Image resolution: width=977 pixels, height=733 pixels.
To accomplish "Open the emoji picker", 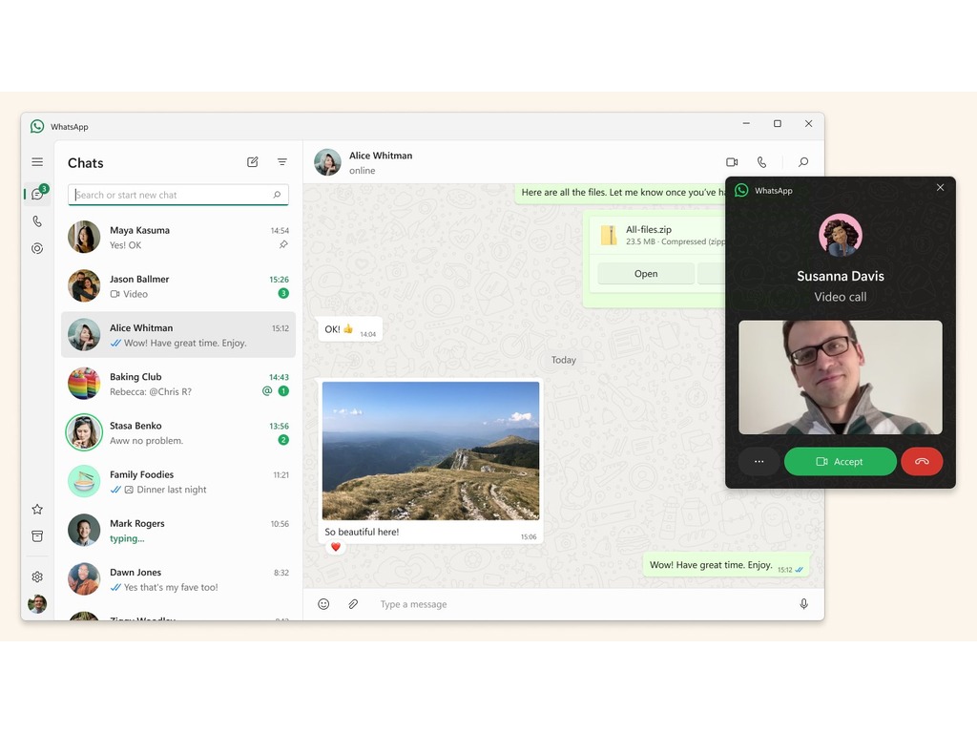I will pyautogui.click(x=323, y=604).
